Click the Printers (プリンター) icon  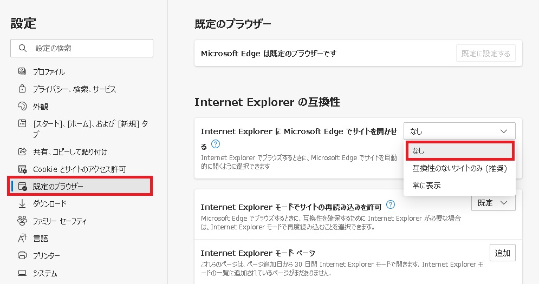22,255
